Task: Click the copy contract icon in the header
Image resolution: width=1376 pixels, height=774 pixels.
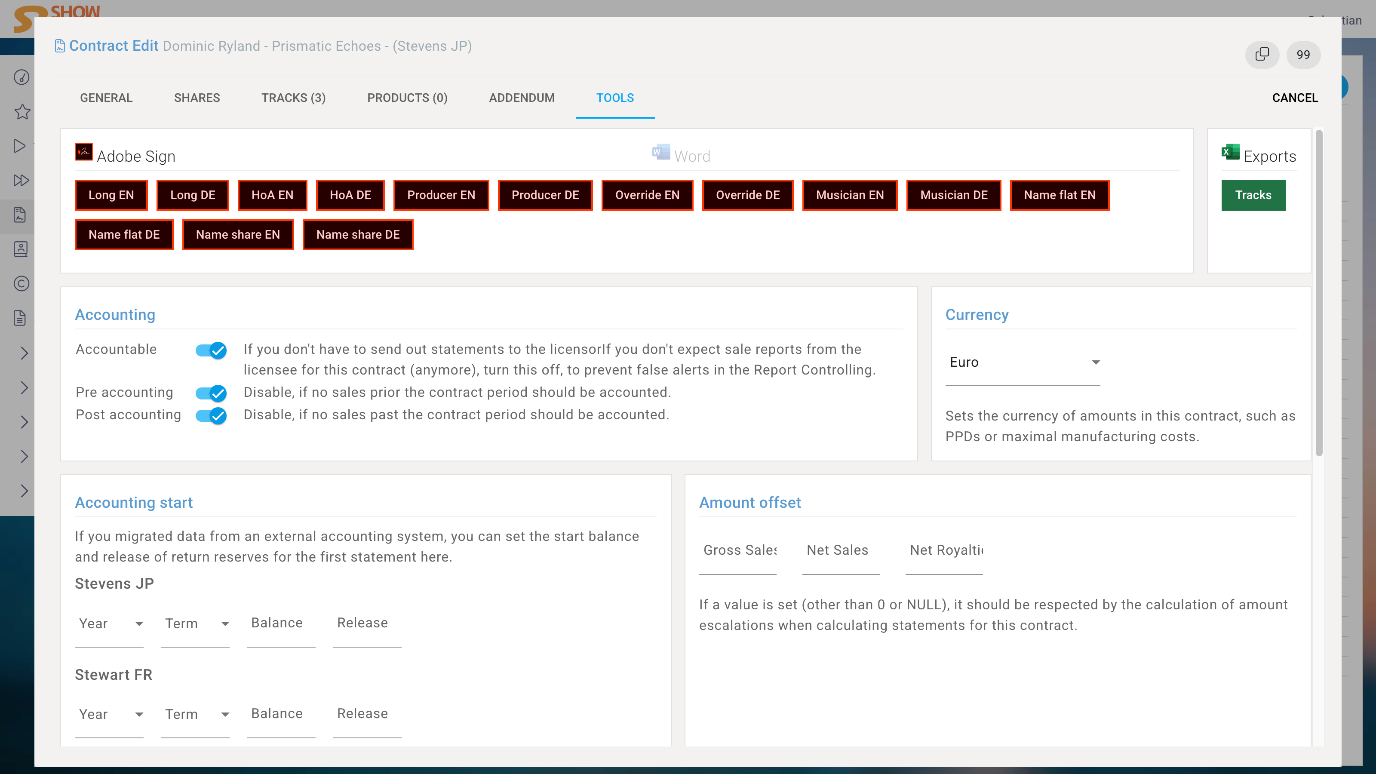Action: point(1262,55)
